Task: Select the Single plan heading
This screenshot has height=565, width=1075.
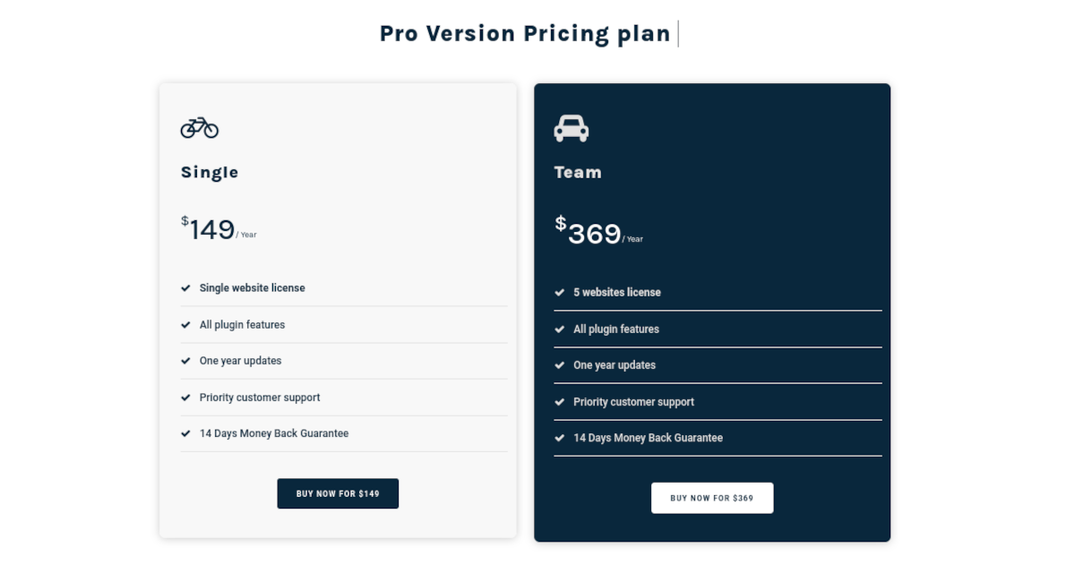Action: [x=210, y=172]
